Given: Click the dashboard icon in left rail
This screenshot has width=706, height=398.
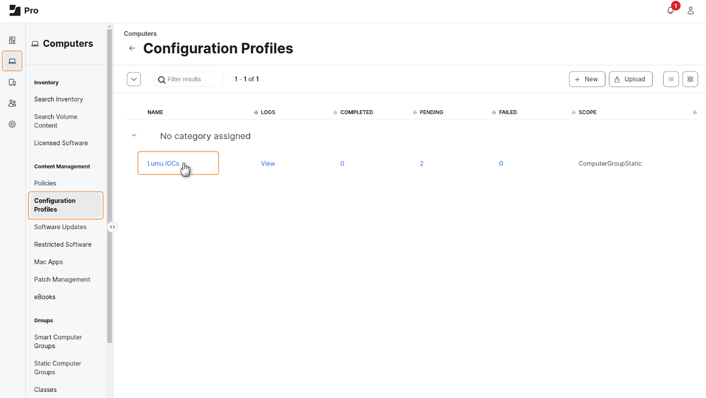Looking at the screenshot, I should click(x=12, y=40).
